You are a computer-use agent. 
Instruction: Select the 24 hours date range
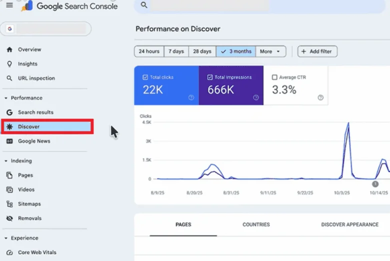pyautogui.click(x=149, y=51)
